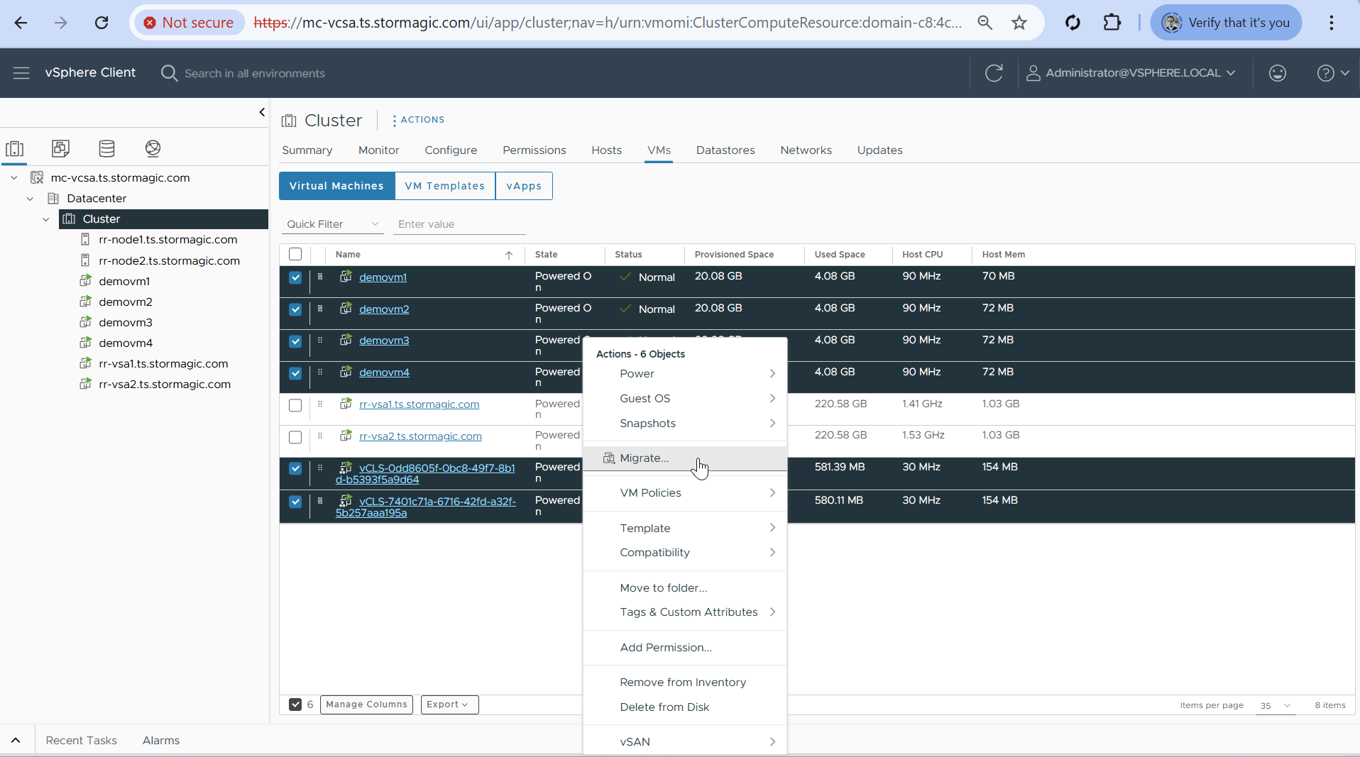
Task: Expand the Snapshots submenu
Action: (x=685, y=424)
